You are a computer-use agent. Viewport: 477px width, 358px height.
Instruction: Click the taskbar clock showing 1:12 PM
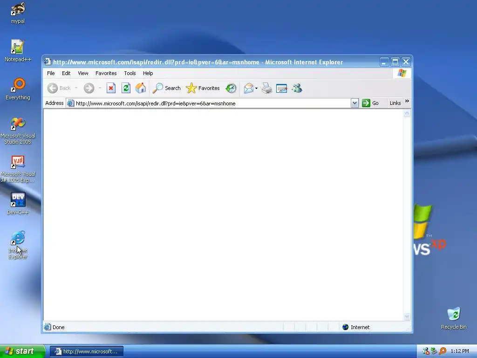pos(460,351)
